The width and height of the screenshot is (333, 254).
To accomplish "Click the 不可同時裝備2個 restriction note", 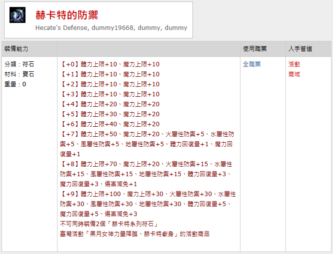I will coord(108,224).
